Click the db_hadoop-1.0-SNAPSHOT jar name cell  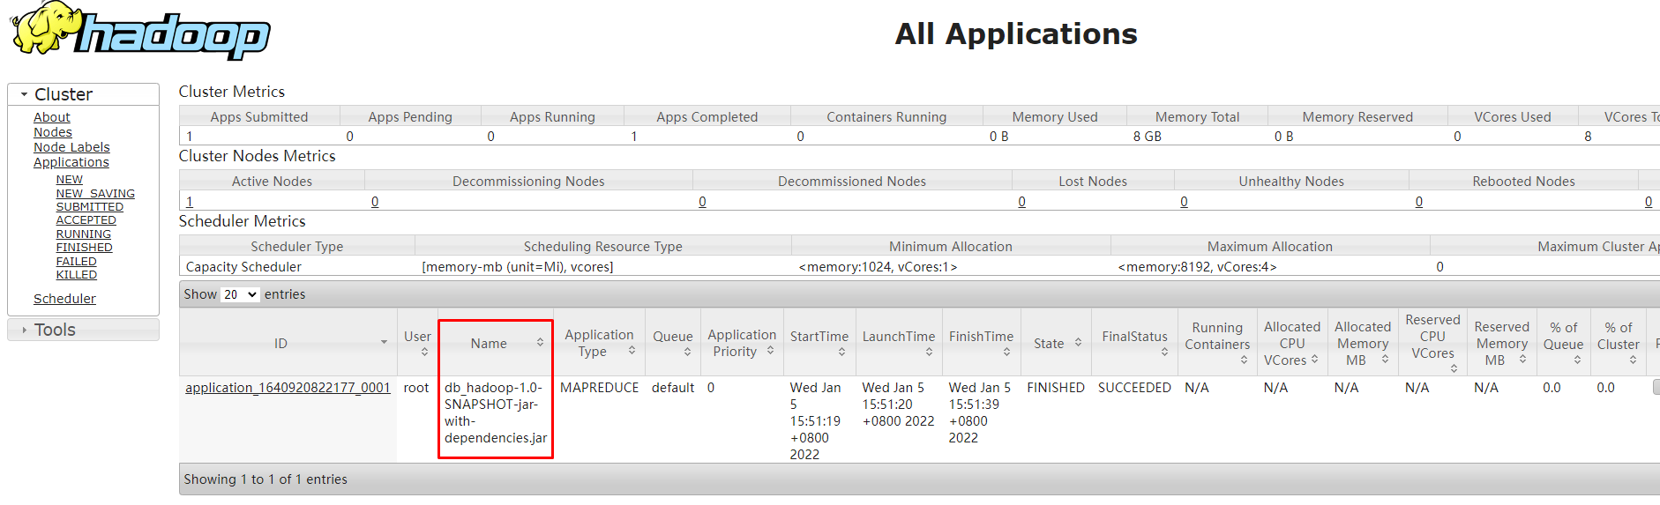click(496, 412)
